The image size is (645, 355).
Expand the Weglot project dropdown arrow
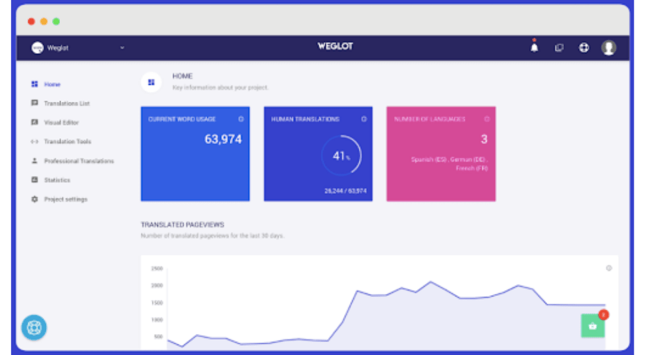[x=122, y=47]
